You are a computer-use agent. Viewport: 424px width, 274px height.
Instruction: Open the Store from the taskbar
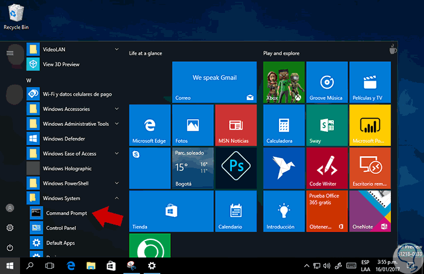(x=111, y=266)
